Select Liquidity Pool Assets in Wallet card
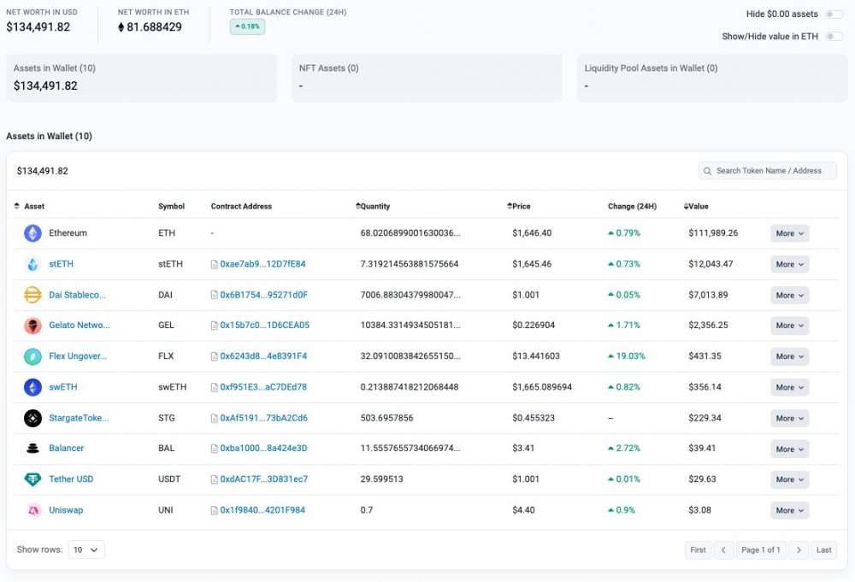Image resolution: width=855 pixels, height=582 pixels. click(712, 78)
